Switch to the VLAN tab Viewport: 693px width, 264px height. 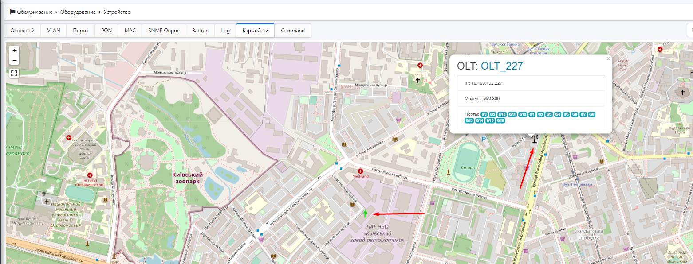click(x=54, y=31)
